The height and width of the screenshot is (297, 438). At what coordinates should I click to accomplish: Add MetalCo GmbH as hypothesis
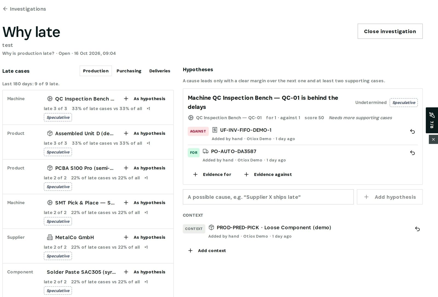145,237
